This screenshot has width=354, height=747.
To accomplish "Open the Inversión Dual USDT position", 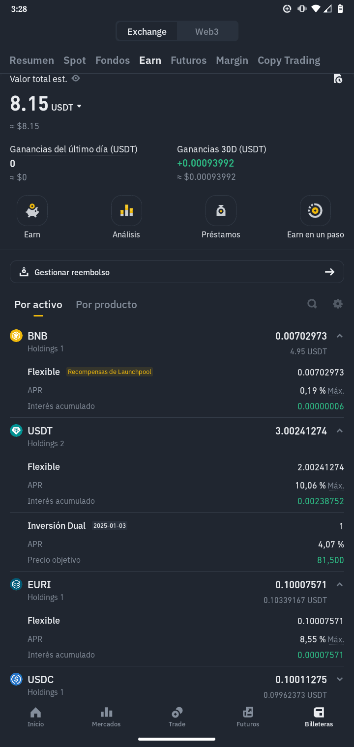I will click(x=177, y=542).
